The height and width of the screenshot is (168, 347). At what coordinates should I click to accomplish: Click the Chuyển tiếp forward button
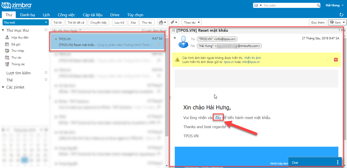(99, 22)
